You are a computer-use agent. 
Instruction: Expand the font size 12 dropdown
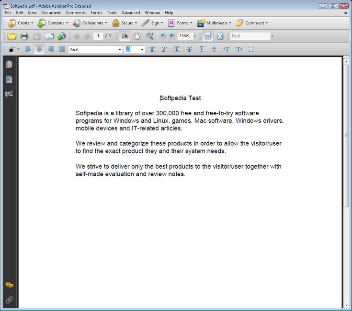pyautogui.click(x=142, y=50)
